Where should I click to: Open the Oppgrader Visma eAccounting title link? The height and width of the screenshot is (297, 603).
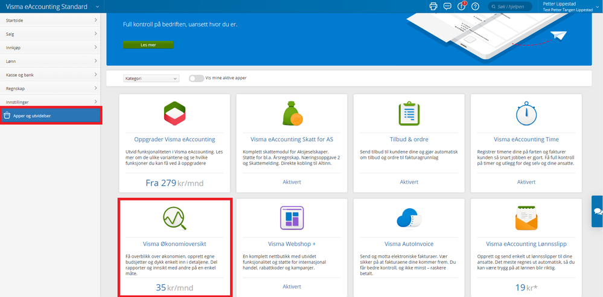point(174,139)
